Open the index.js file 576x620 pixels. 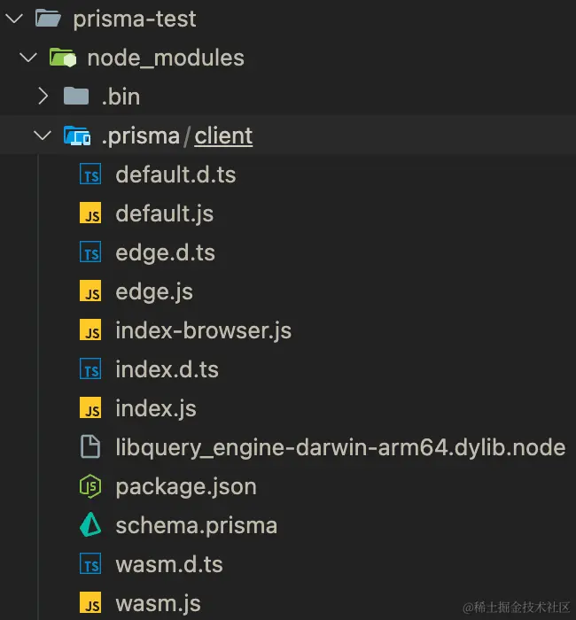click(156, 408)
